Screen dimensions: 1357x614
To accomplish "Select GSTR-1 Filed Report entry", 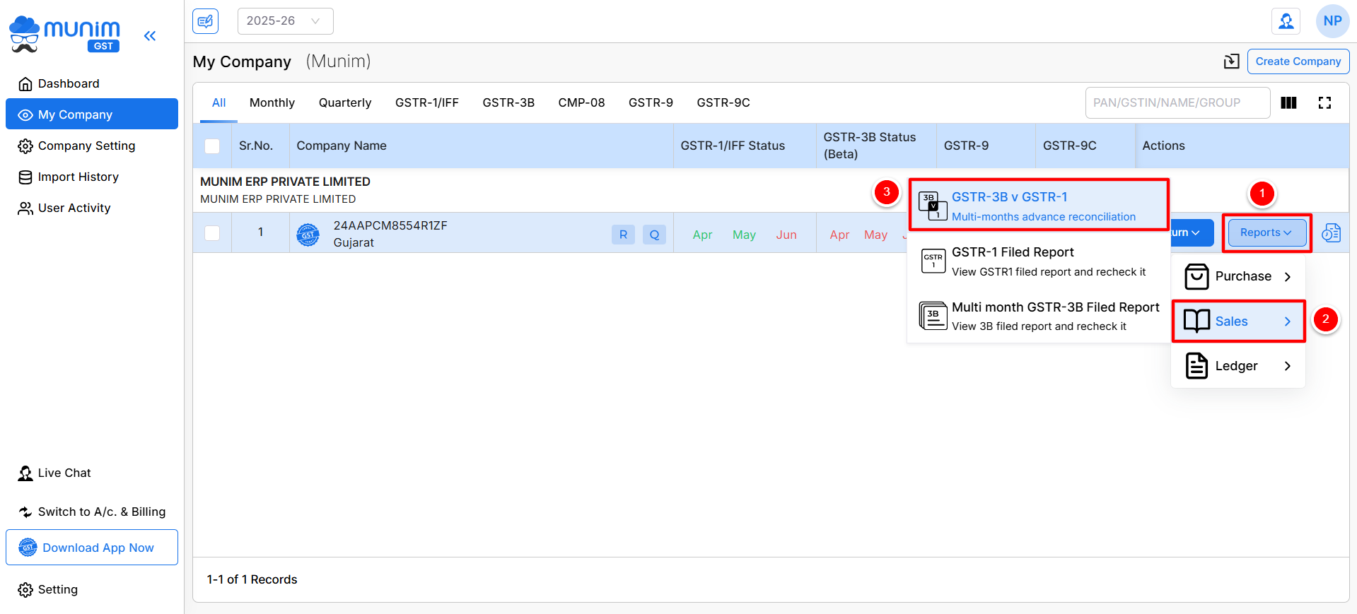I will tap(1039, 261).
